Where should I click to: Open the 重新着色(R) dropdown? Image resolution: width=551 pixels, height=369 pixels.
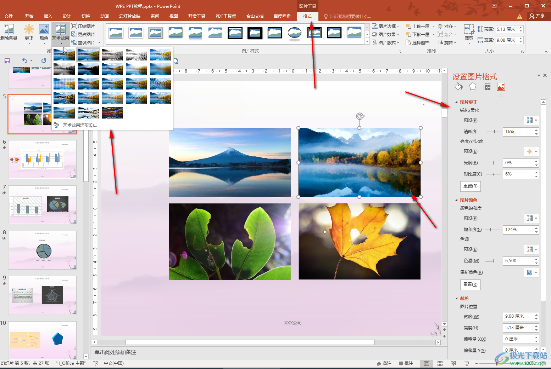[531, 272]
